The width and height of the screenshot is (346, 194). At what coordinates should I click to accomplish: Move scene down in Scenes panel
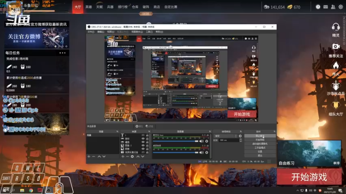click(x=104, y=156)
